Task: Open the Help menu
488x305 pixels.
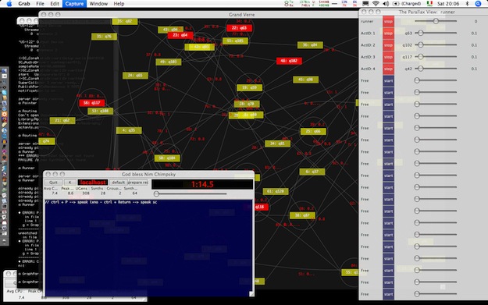Action: pyautogui.click(x=119, y=3)
